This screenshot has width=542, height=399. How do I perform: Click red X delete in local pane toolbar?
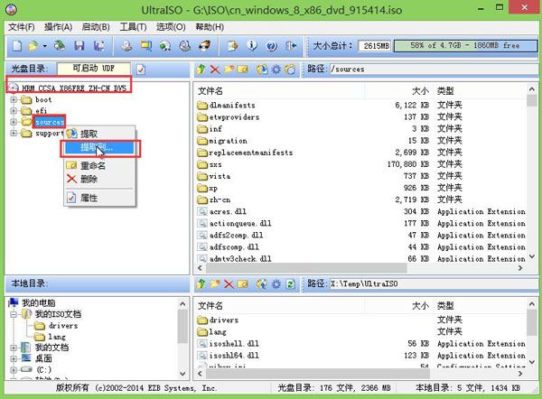[229, 284]
